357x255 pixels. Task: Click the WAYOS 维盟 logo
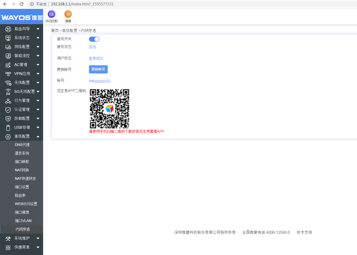22,17
